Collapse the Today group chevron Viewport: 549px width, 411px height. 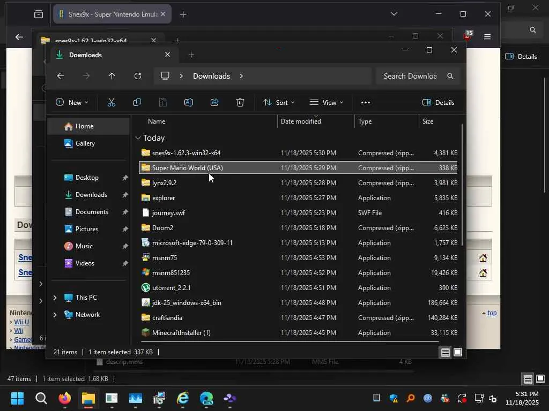point(138,138)
